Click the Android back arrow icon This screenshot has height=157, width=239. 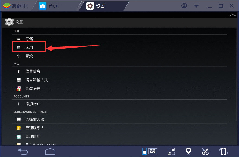pos(23,151)
